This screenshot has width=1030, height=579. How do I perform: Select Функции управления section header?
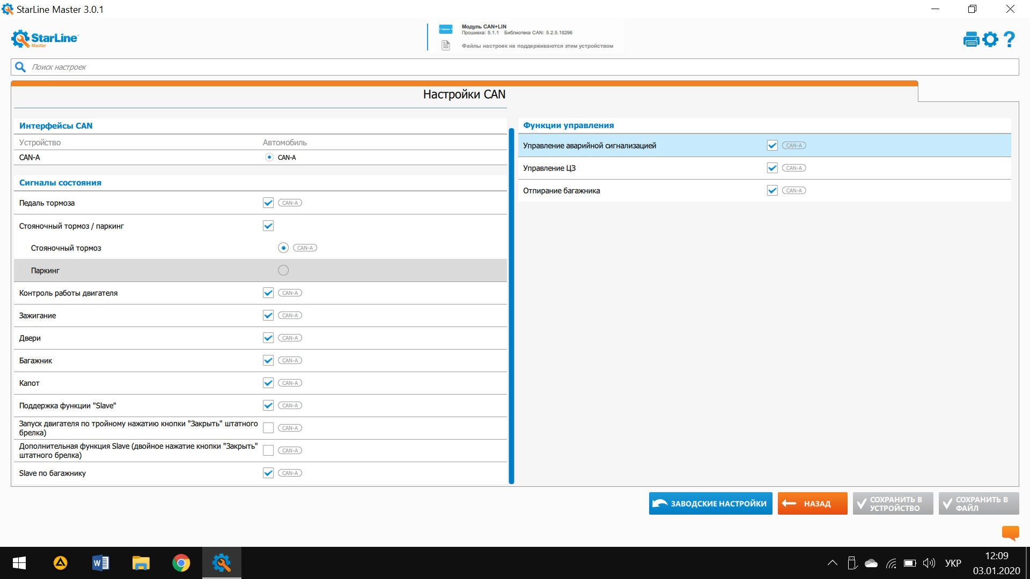(568, 125)
